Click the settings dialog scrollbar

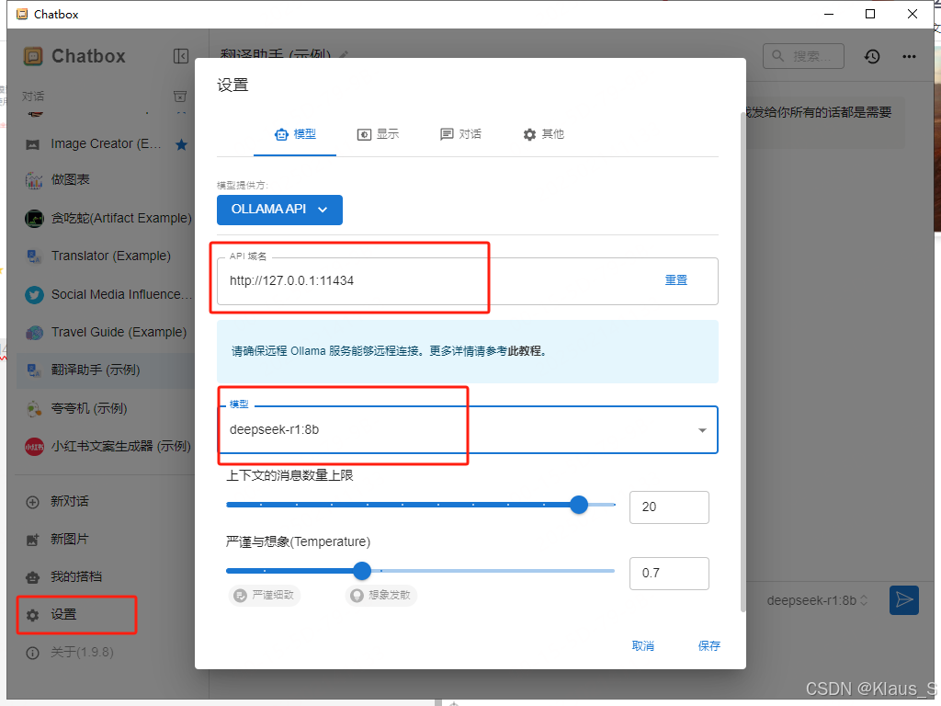pyautogui.click(x=743, y=360)
